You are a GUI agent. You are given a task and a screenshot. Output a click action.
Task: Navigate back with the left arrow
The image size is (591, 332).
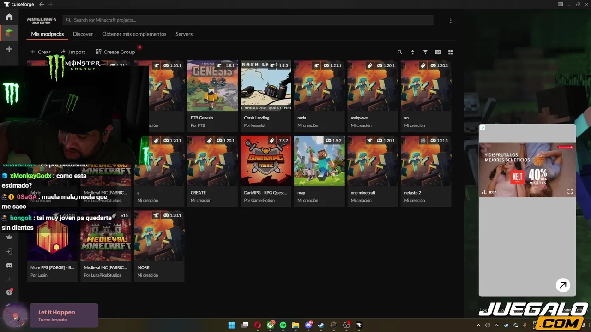pyautogui.click(x=42, y=4)
